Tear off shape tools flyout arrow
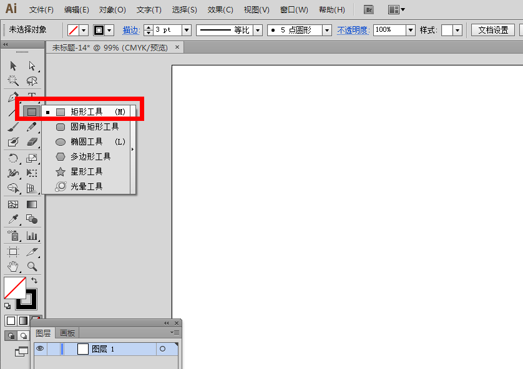Screen dimensions: 523x369 point(133,149)
